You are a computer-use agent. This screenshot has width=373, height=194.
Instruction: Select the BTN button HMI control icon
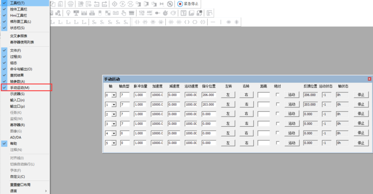(x=116, y=13)
